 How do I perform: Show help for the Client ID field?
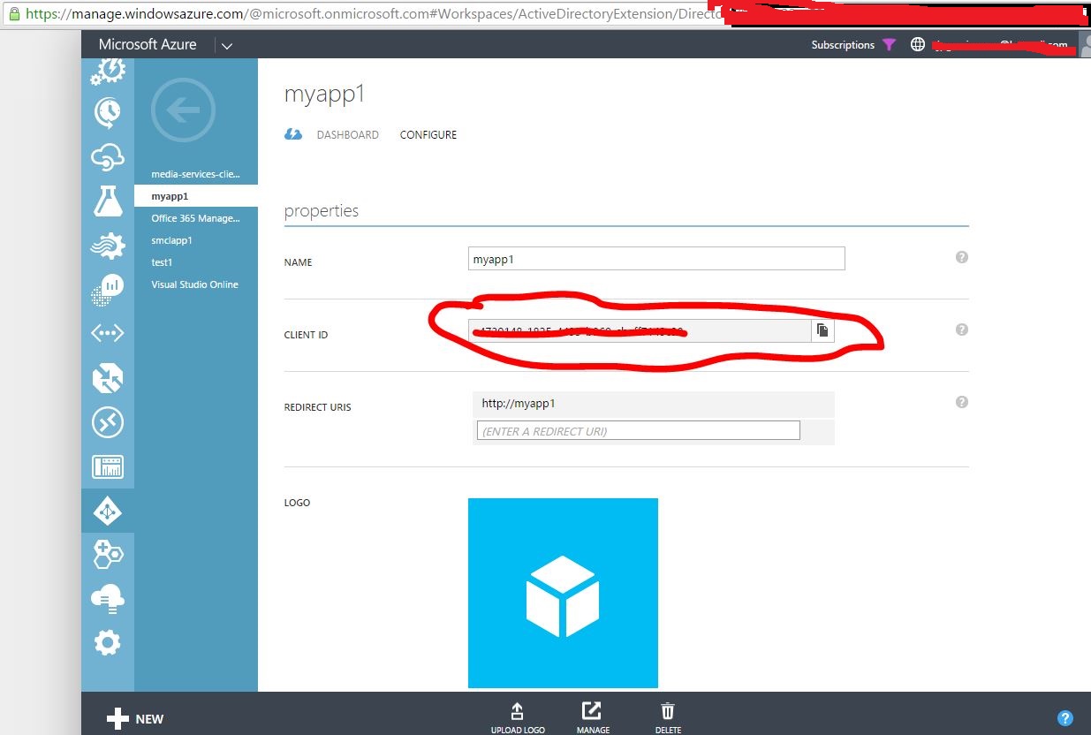point(962,330)
